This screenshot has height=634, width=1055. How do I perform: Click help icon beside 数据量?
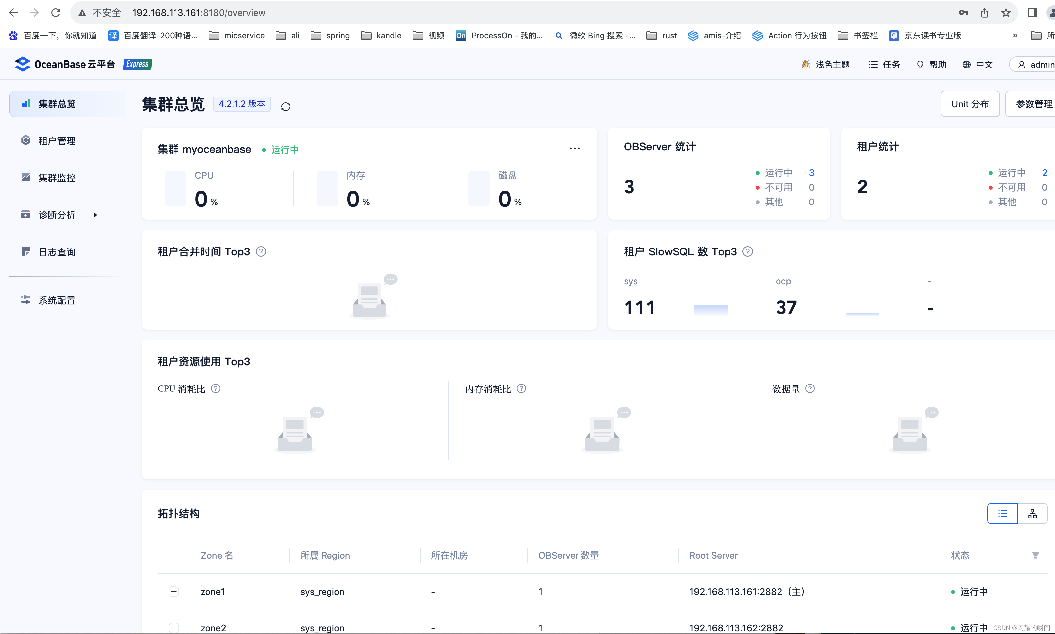(810, 389)
